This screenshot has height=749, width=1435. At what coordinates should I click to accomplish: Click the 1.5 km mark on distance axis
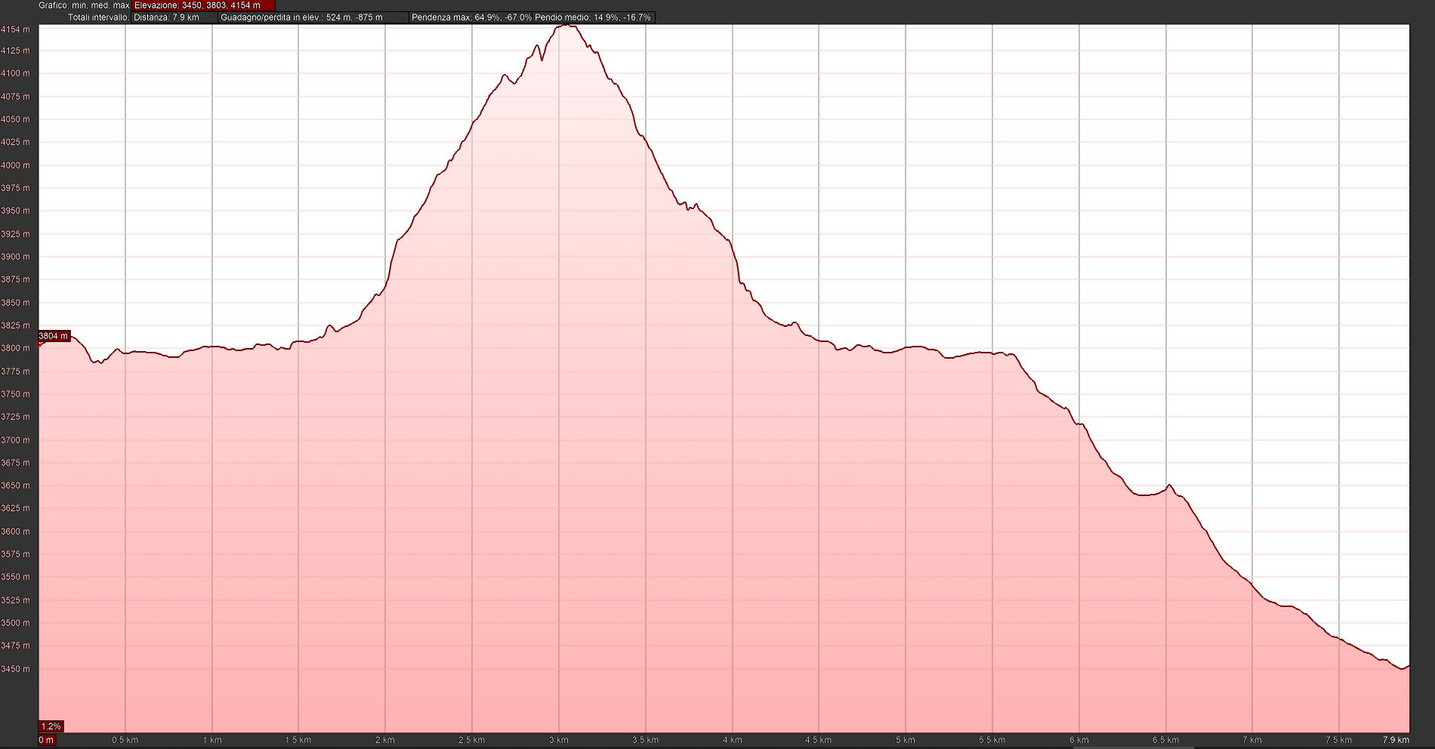298,740
